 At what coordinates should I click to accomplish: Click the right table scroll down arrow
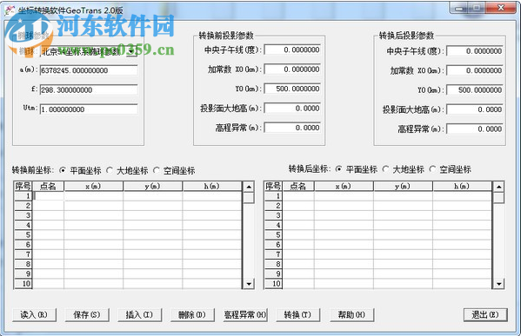(498, 284)
